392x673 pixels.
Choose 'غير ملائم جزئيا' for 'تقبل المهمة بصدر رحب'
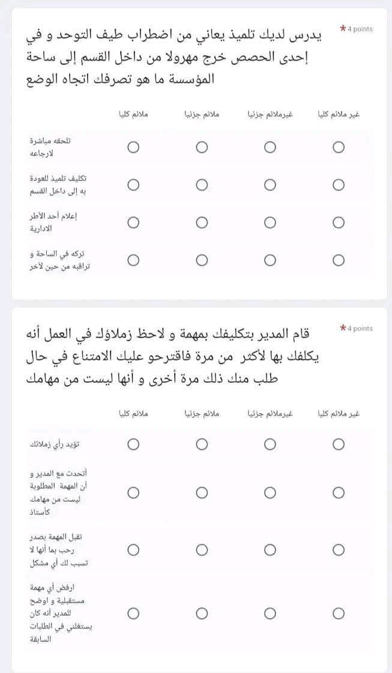(270, 550)
